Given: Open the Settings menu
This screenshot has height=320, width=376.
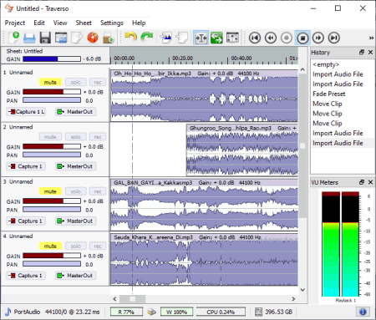Looking at the screenshot, I should [x=112, y=23].
